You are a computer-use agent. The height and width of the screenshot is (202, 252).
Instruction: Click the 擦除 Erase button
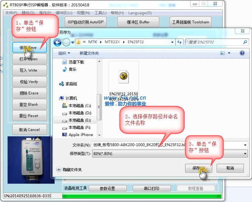[x=28, y=93]
